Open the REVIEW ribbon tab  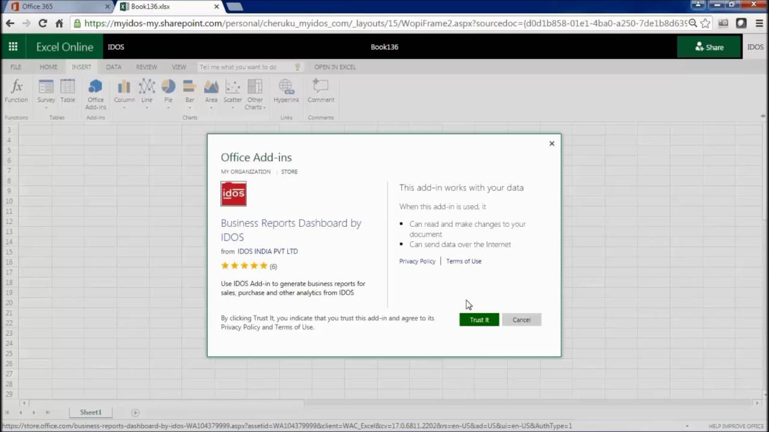click(147, 67)
